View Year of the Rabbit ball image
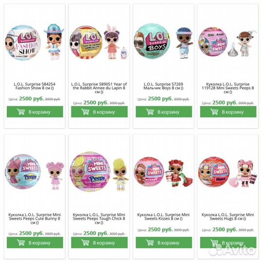The height and width of the screenshot is (262, 261). 99,42
